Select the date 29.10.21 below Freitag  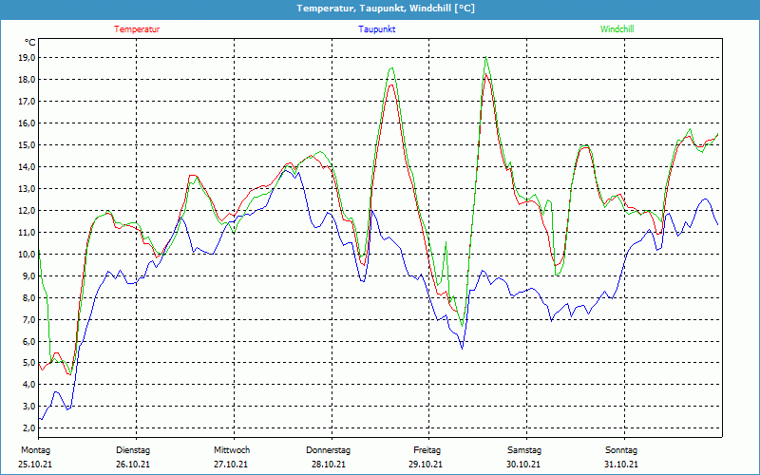coord(427,465)
